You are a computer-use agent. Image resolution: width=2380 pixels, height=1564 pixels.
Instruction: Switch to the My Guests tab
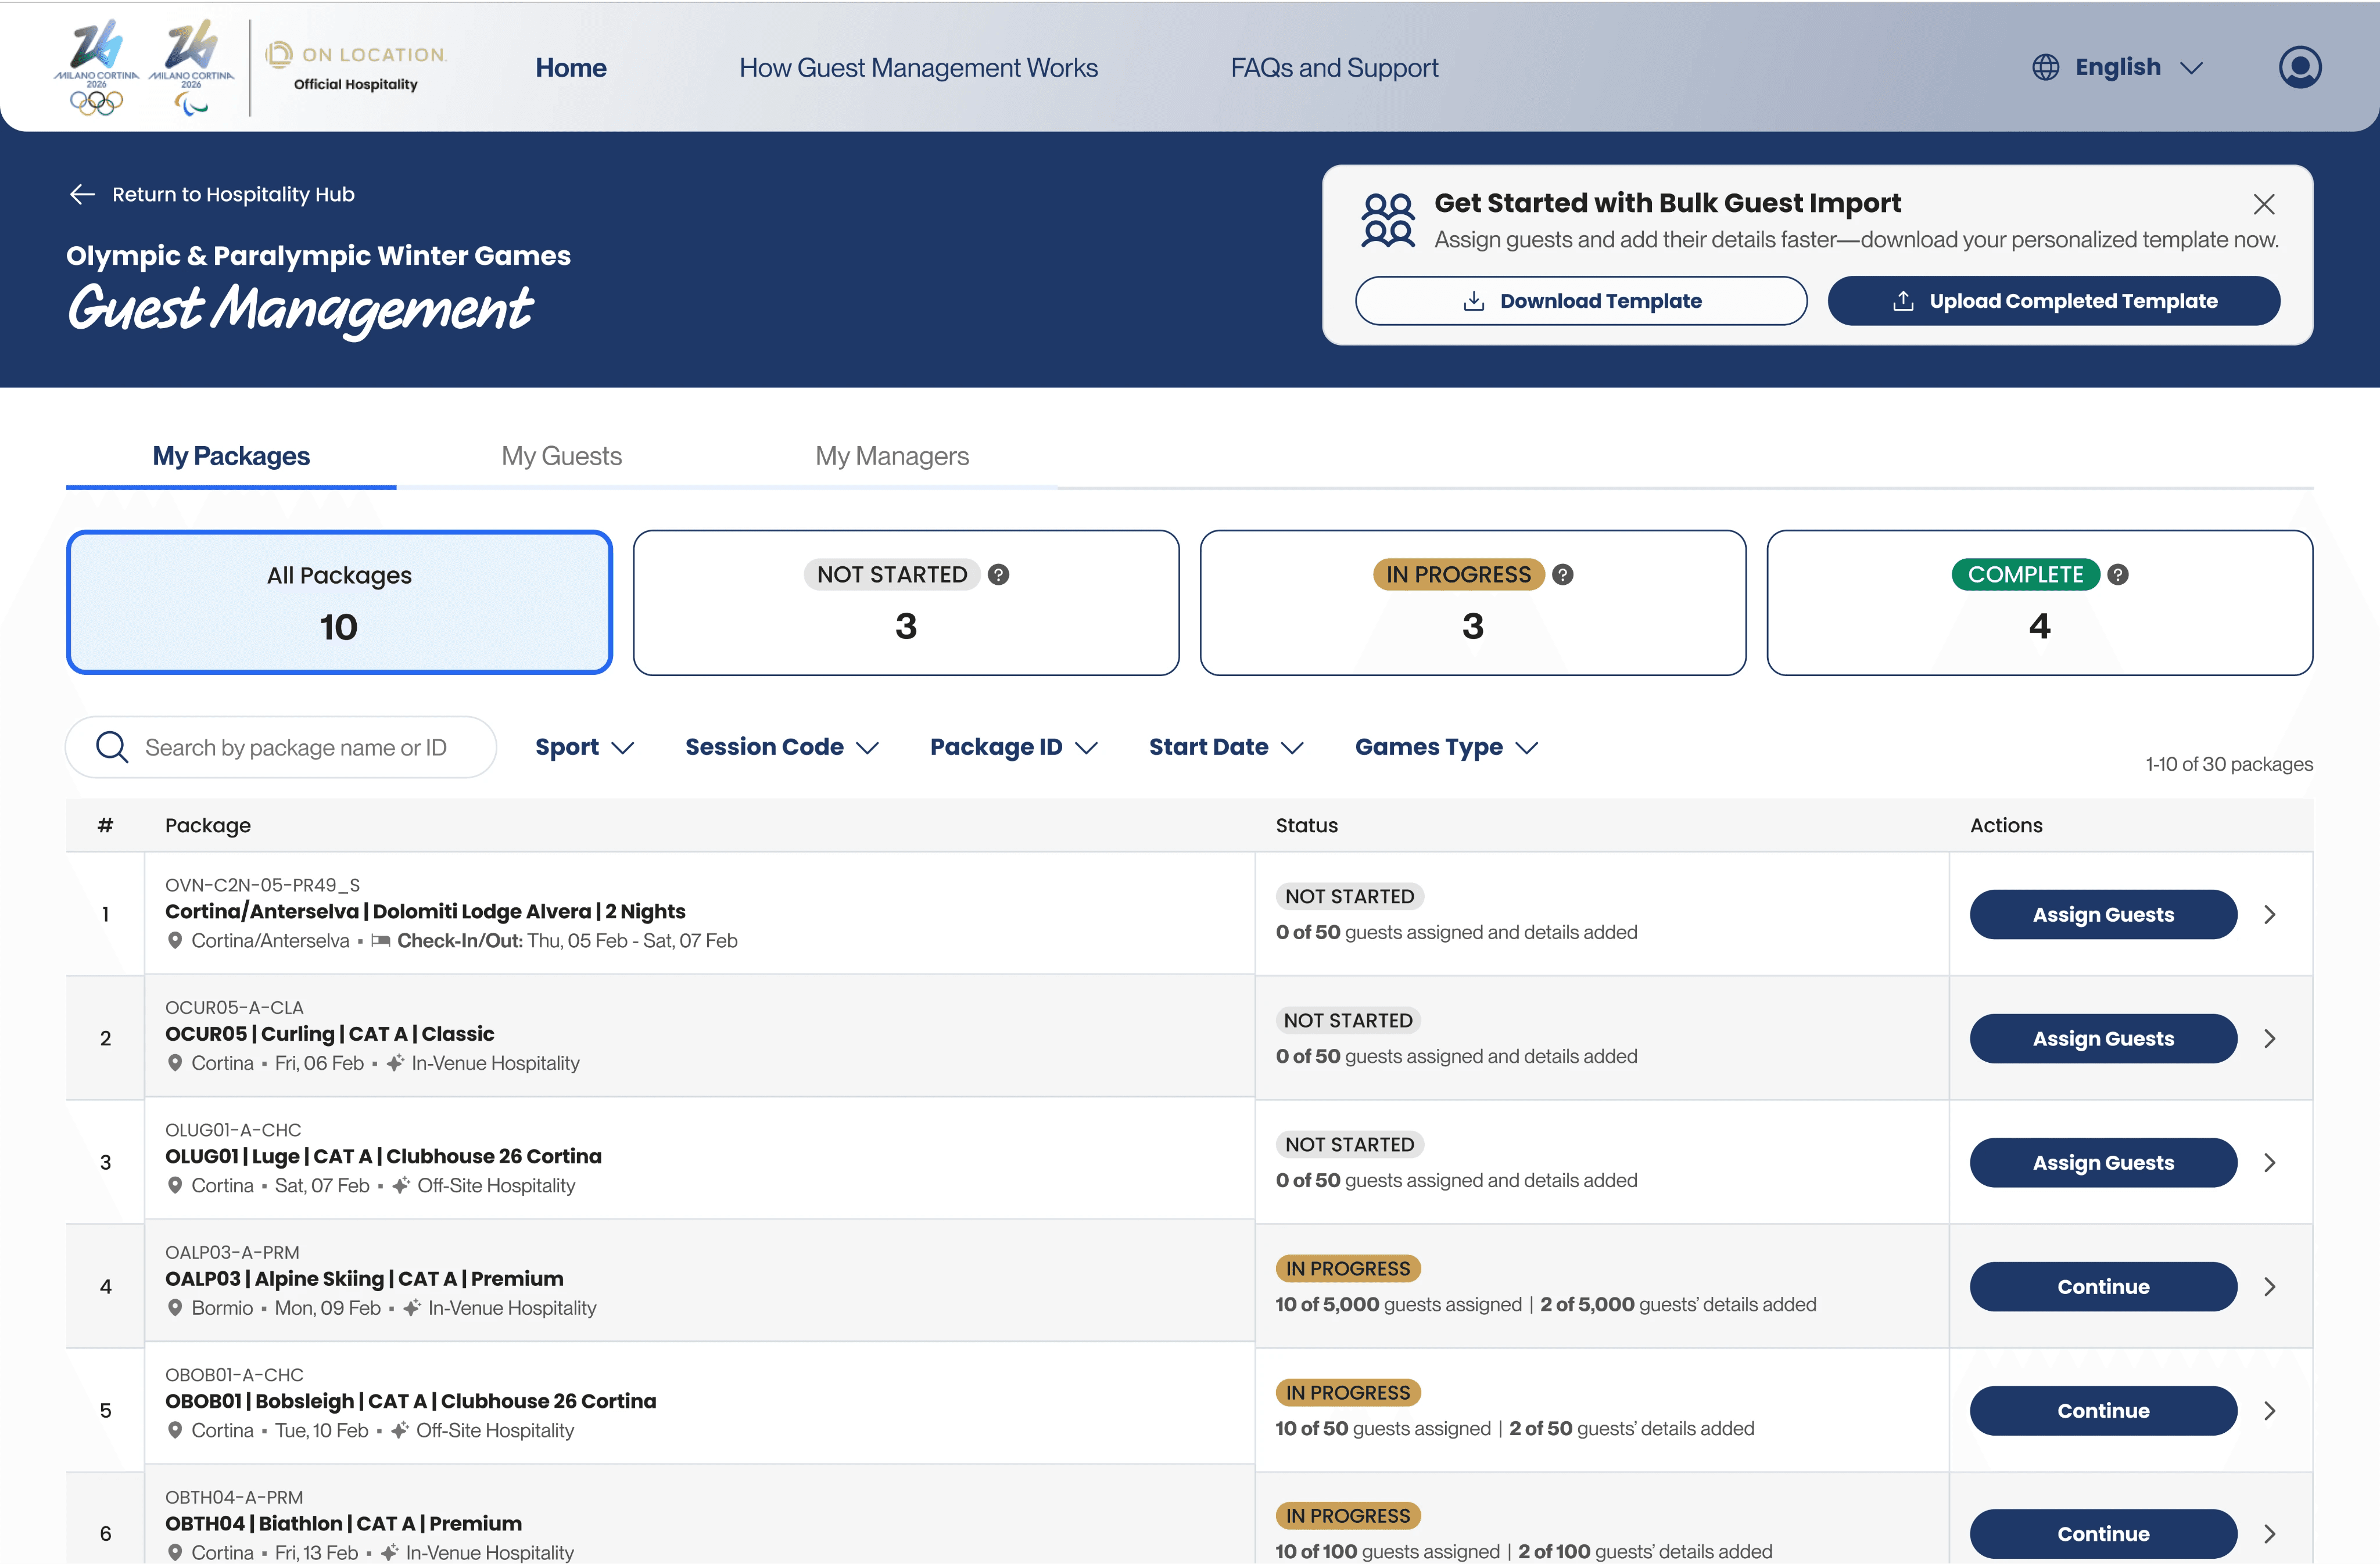click(x=561, y=456)
